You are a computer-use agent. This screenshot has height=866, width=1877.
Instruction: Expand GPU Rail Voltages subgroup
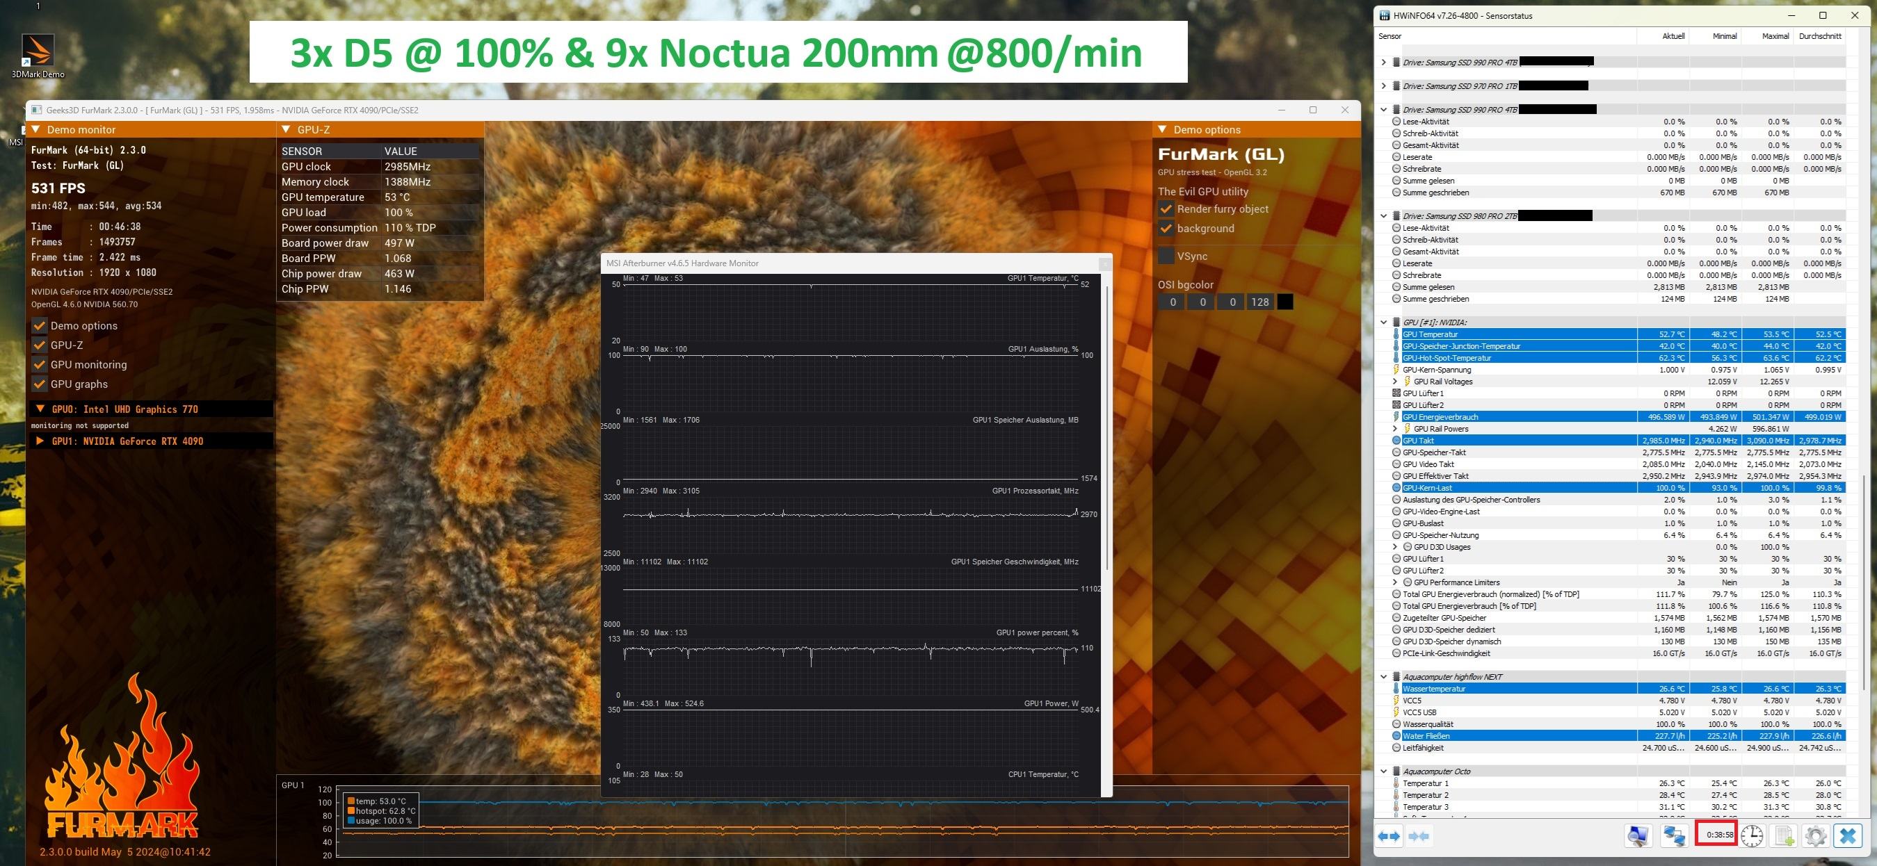coord(1395,382)
